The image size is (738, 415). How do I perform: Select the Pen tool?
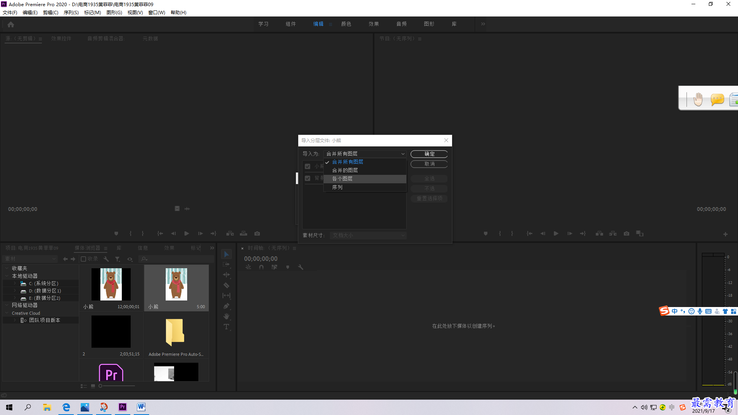point(226,306)
